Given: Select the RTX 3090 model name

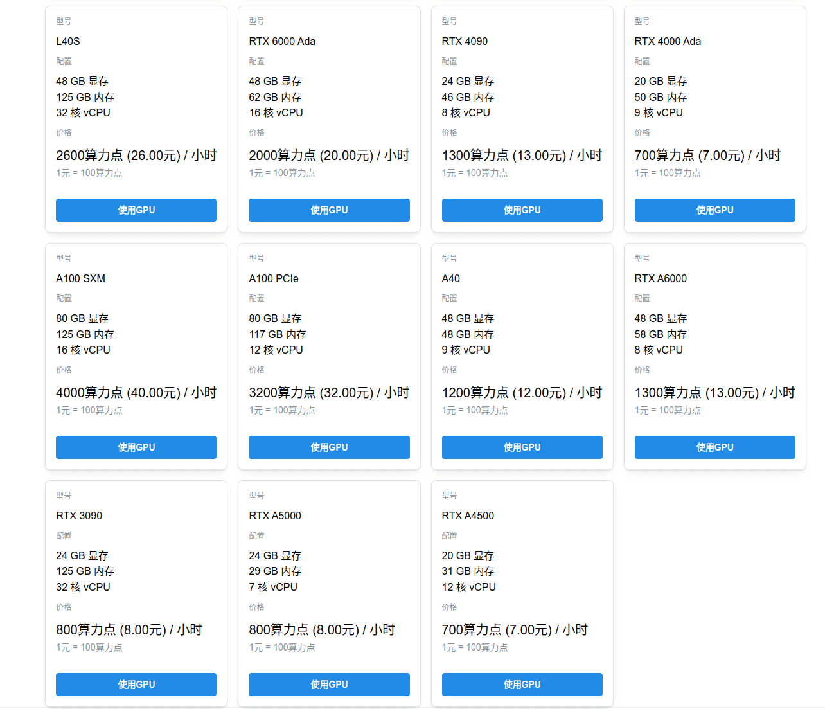Looking at the screenshot, I should tap(79, 516).
